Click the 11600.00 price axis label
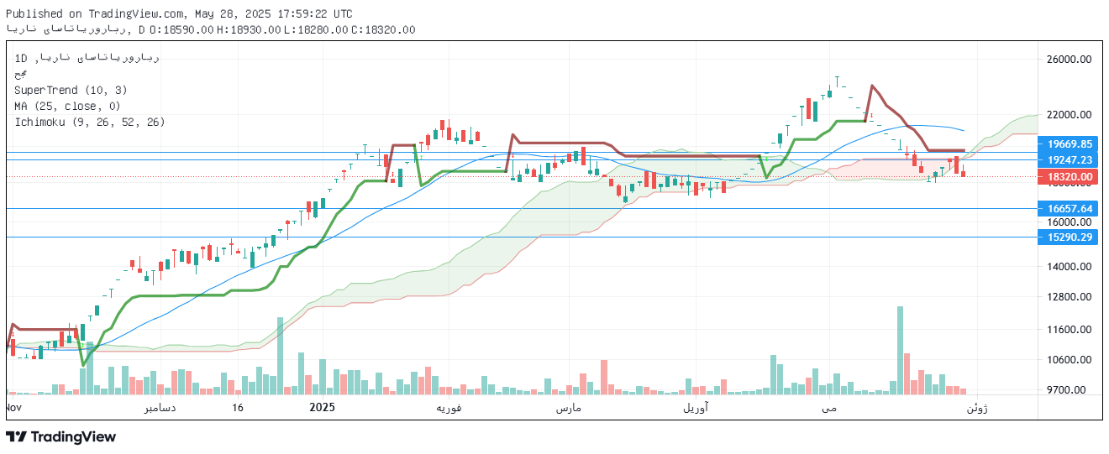The image size is (1109, 454). (1069, 330)
